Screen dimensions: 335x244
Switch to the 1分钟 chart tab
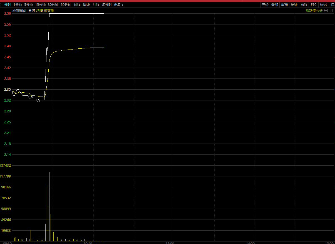18,5
